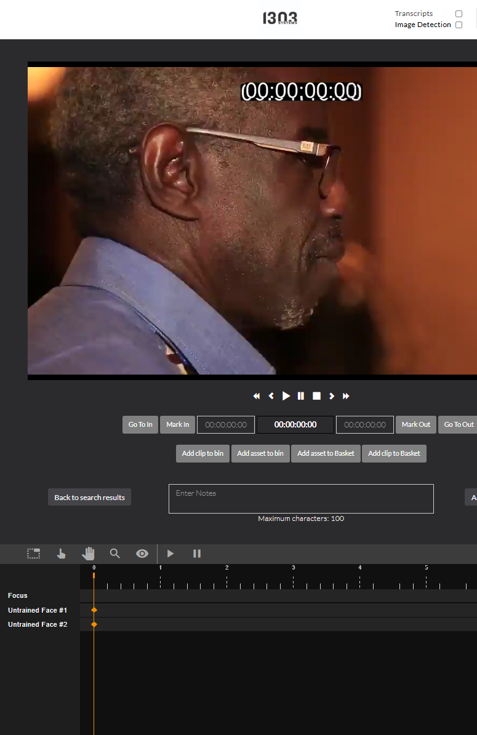
Task: Select the pointer hand tool in timeline
Action: [61, 554]
